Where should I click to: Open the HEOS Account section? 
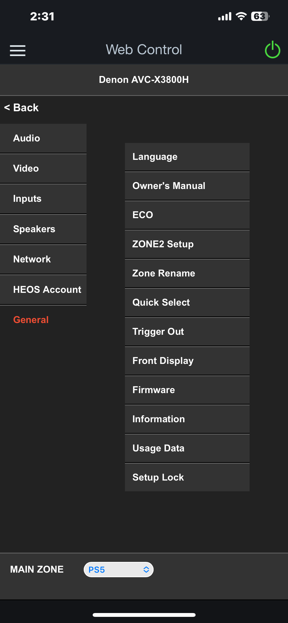pyautogui.click(x=43, y=290)
